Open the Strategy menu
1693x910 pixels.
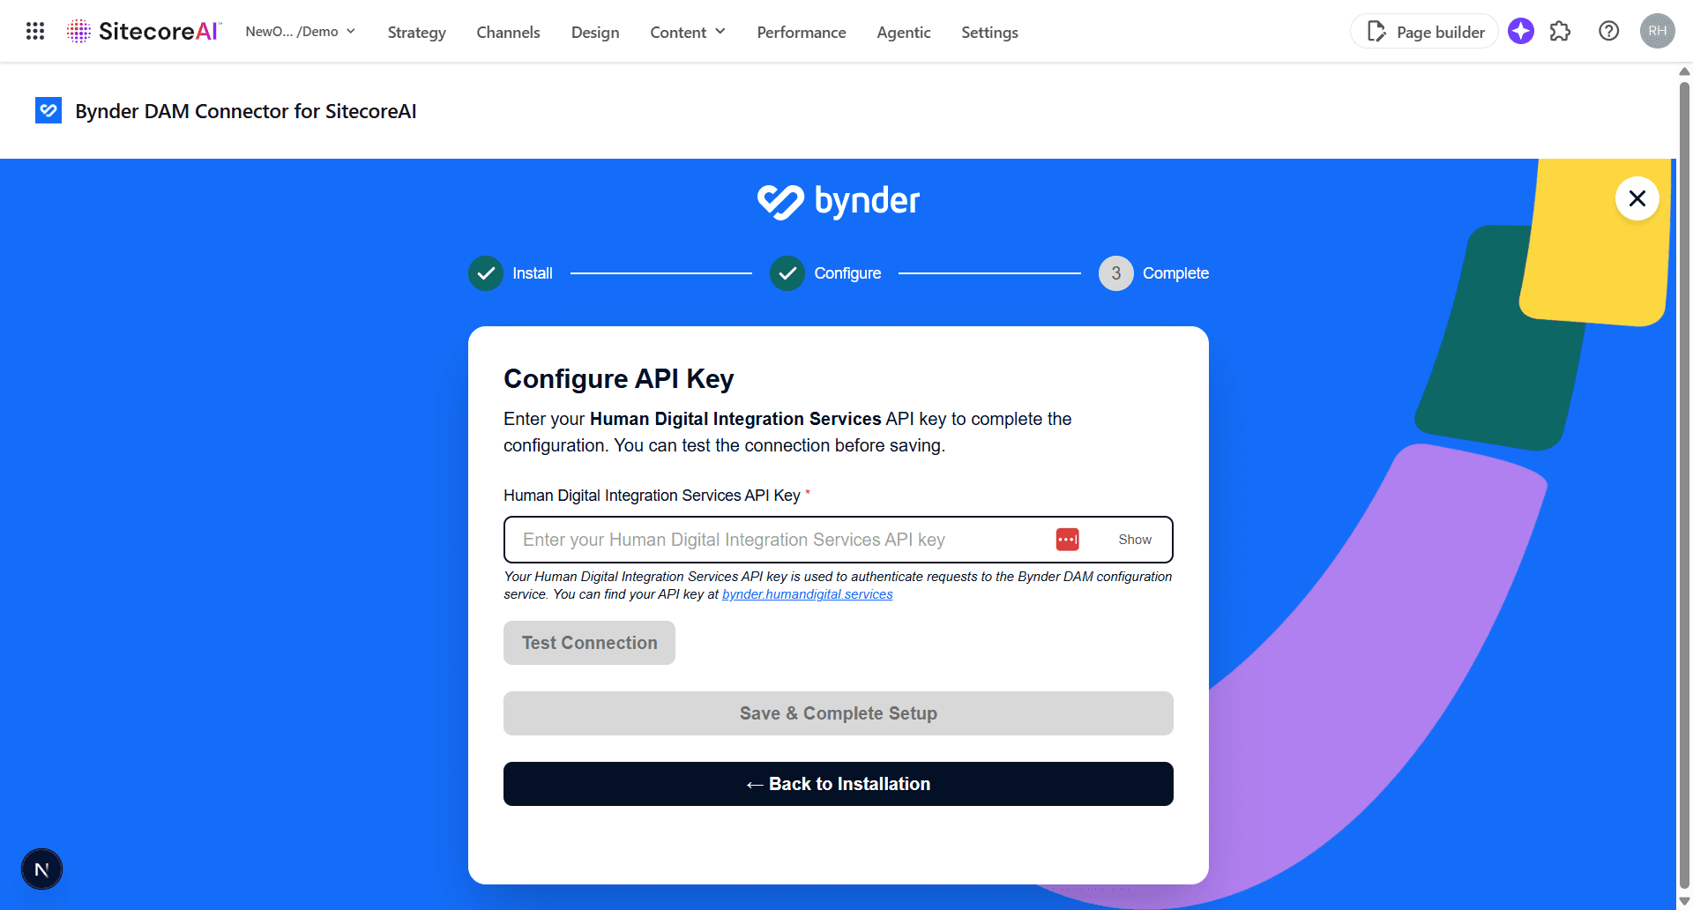tap(415, 32)
